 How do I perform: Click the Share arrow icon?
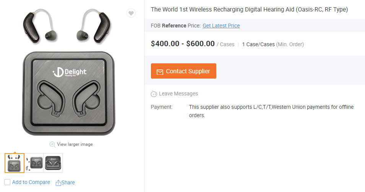coord(58,183)
